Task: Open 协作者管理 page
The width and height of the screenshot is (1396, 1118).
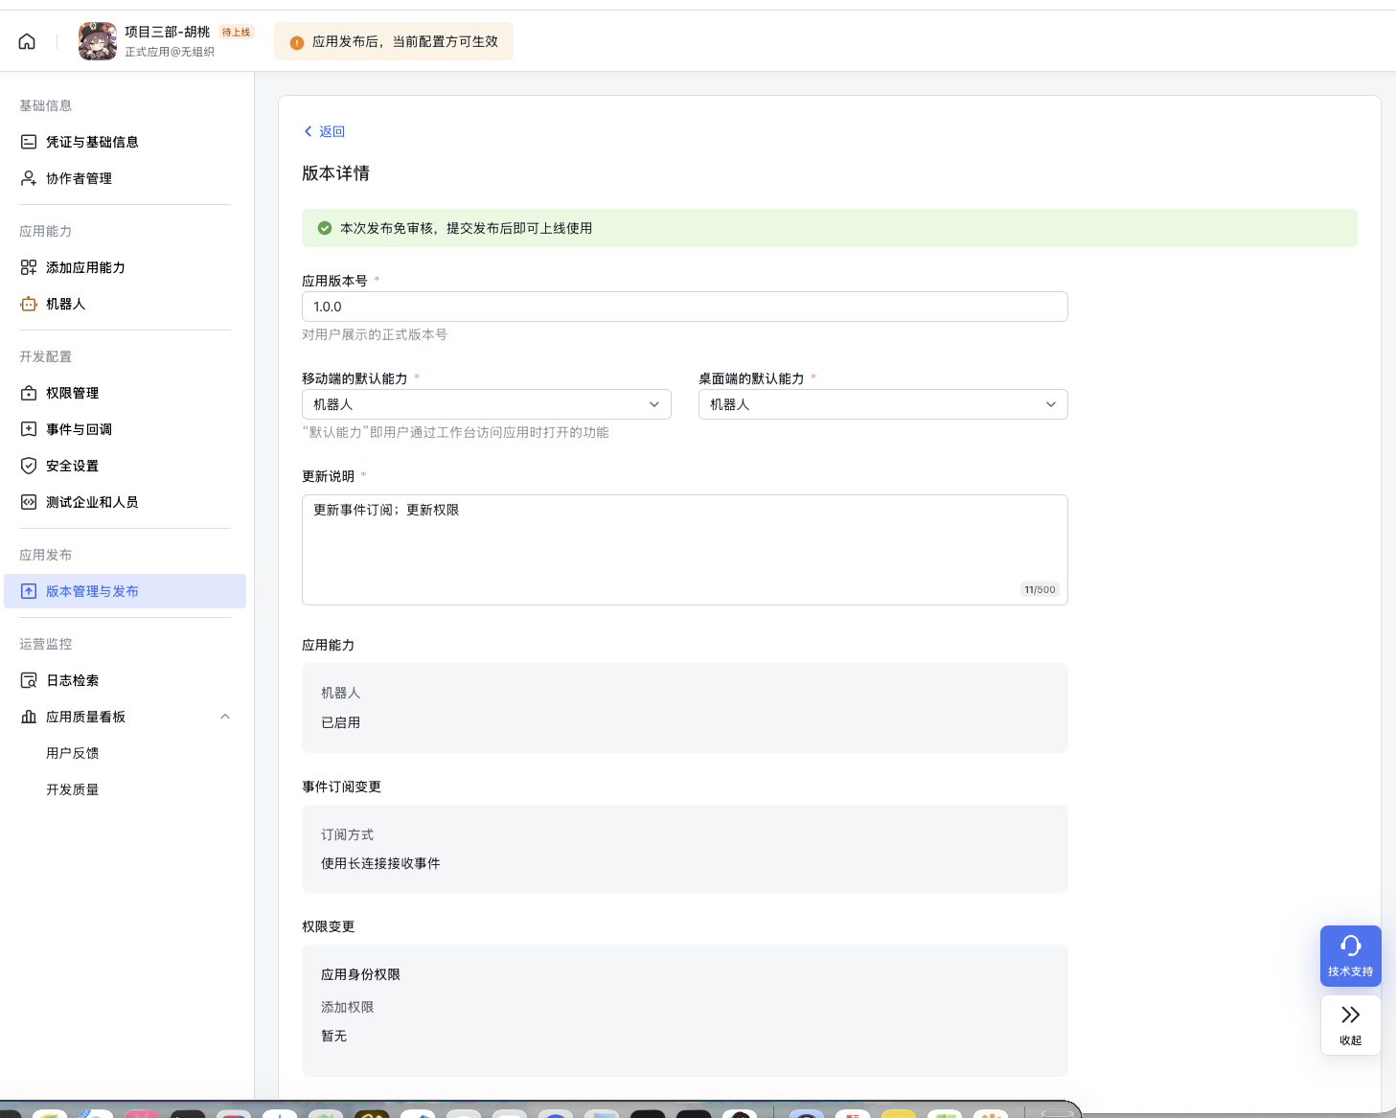Action: click(x=79, y=178)
